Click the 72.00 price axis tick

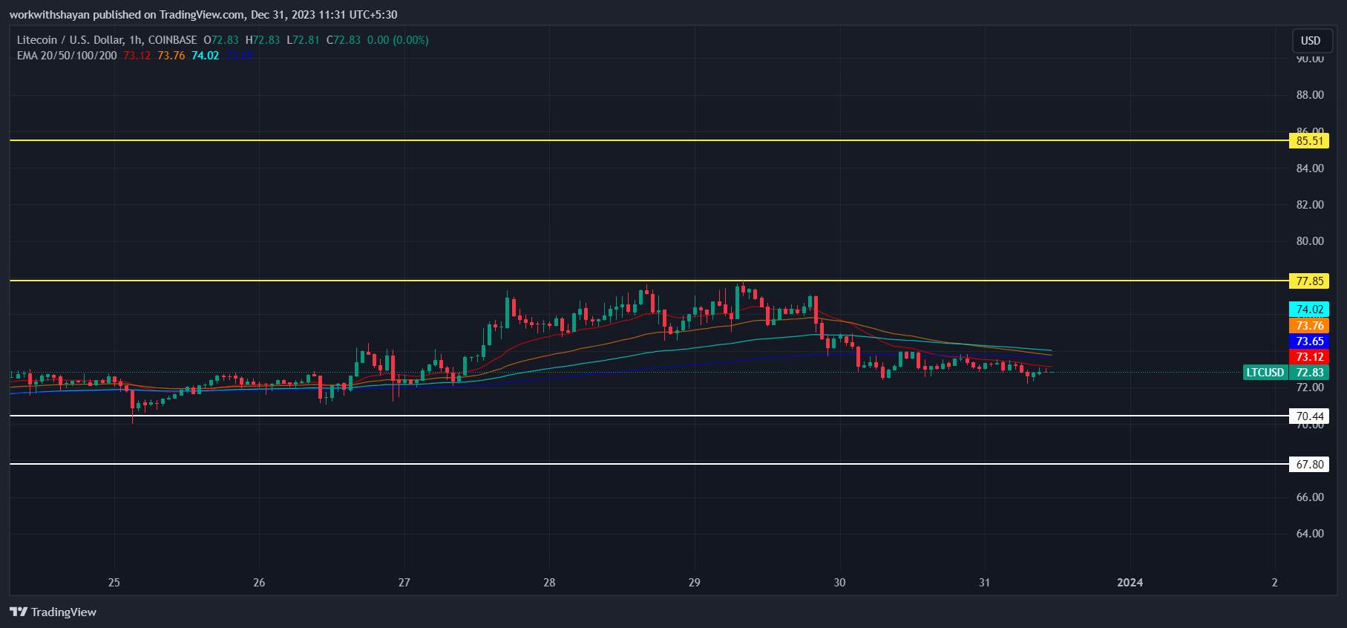pos(1310,387)
